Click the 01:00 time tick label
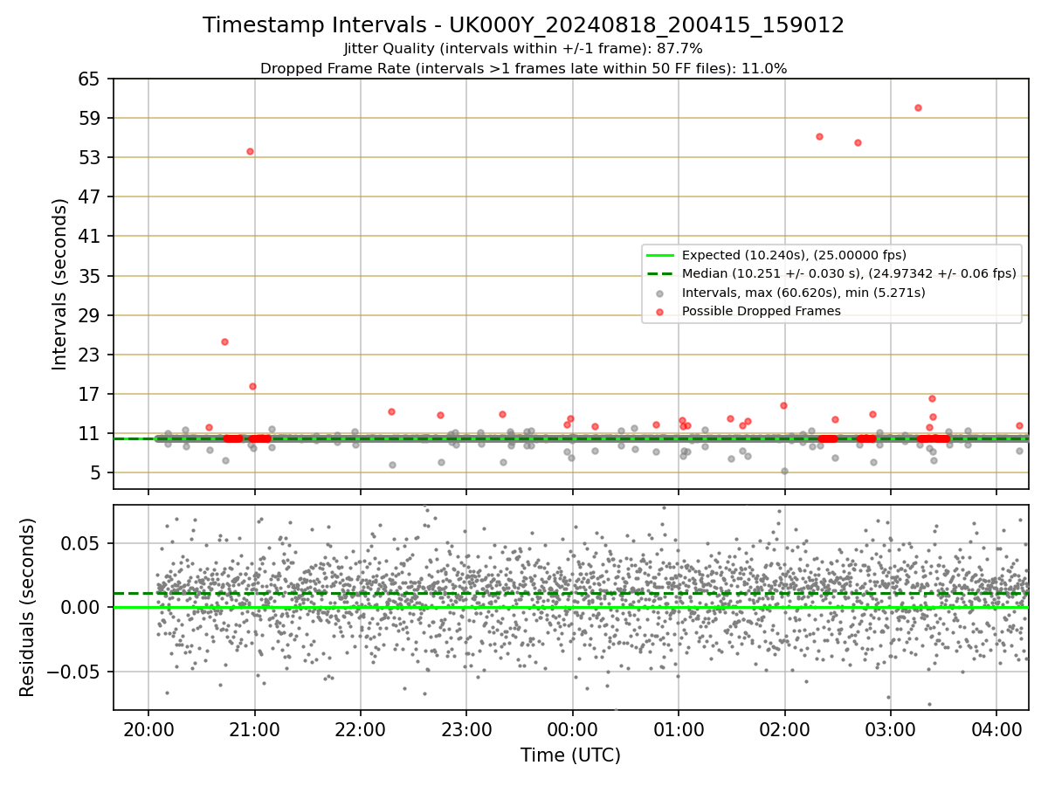1048x786 pixels. (679, 728)
